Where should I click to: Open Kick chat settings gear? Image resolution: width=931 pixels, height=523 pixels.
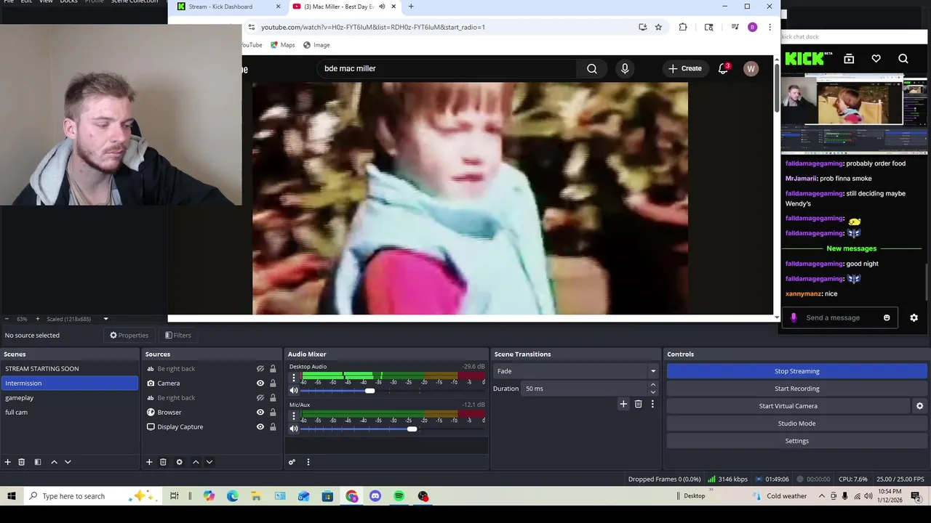point(914,317)
